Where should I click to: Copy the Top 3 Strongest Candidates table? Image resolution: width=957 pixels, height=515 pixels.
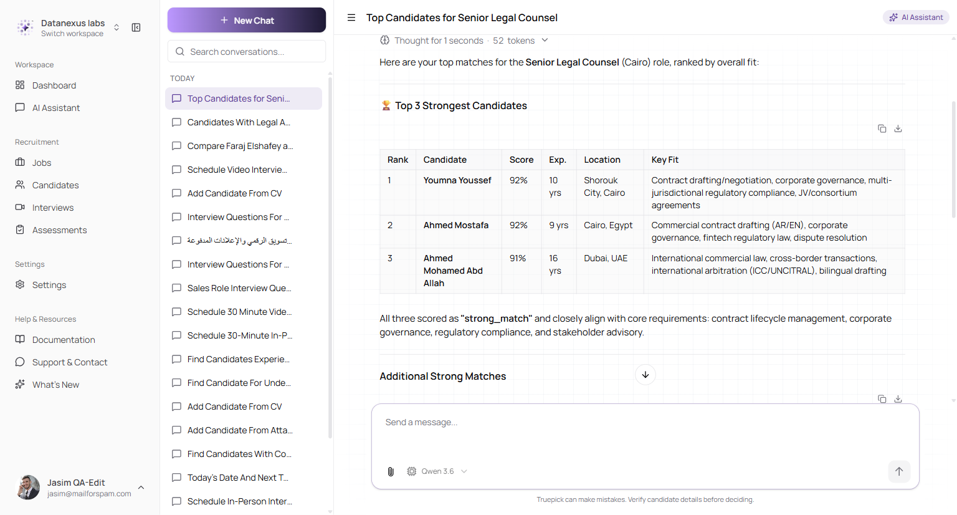coord(882,128)
